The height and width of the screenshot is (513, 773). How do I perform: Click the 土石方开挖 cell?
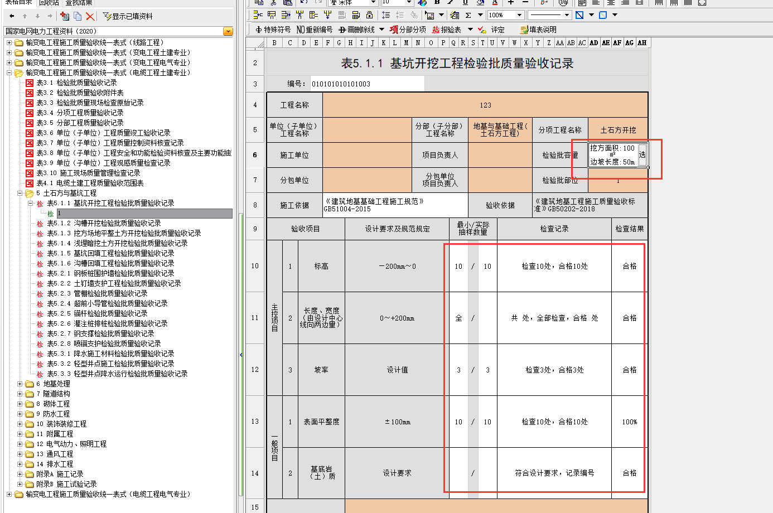coord(618,129)
